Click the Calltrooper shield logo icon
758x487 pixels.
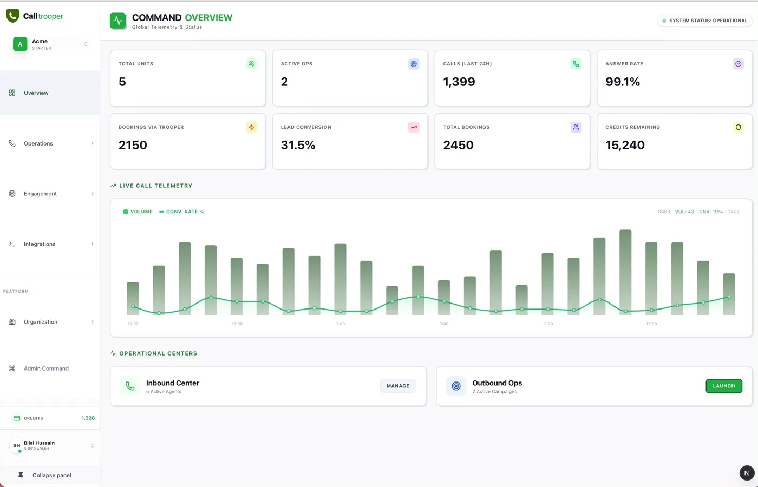click(12, 16)
